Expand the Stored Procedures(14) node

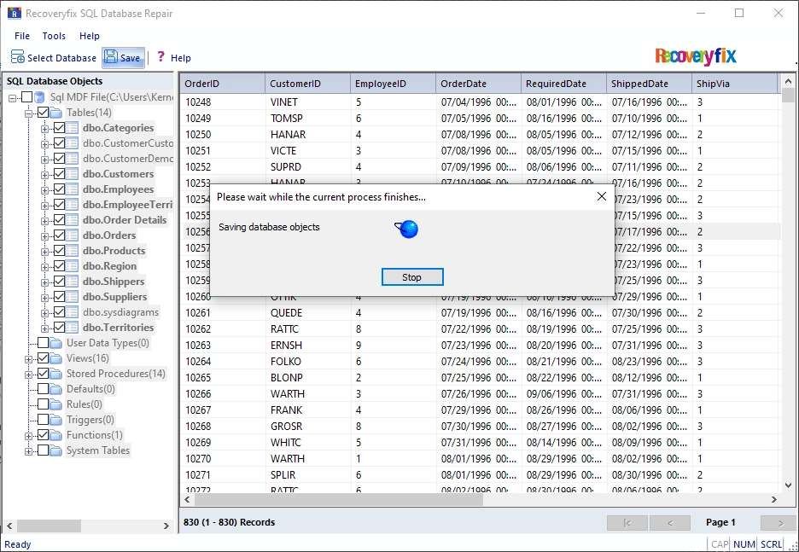tap(28, 375)
